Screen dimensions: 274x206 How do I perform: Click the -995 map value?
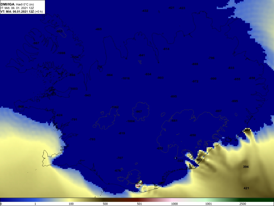pos(235,101)
